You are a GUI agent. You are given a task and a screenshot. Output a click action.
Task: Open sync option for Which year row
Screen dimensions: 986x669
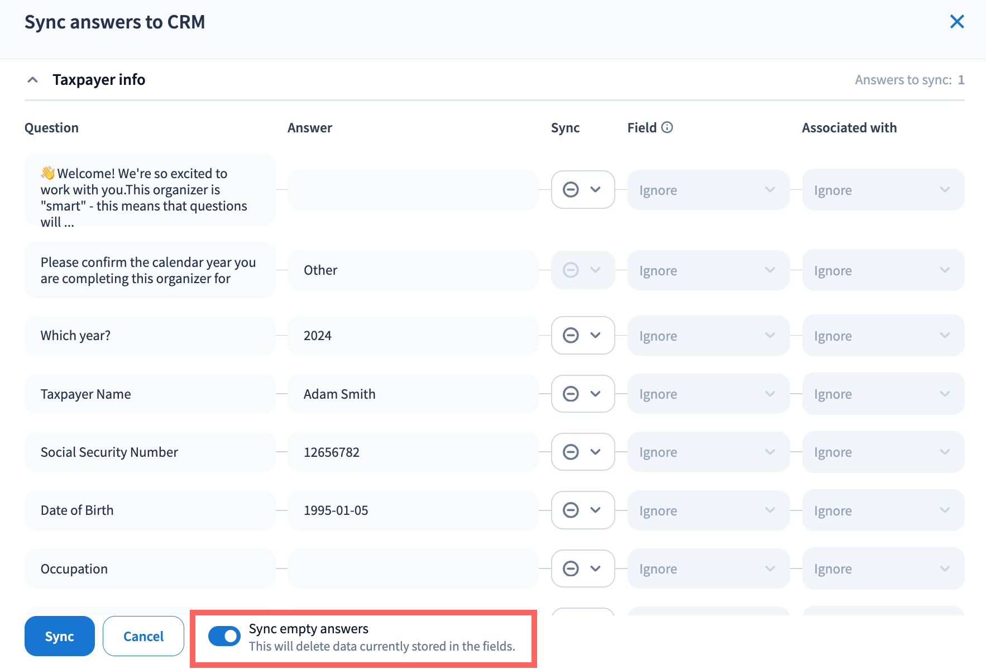(582, 335)
